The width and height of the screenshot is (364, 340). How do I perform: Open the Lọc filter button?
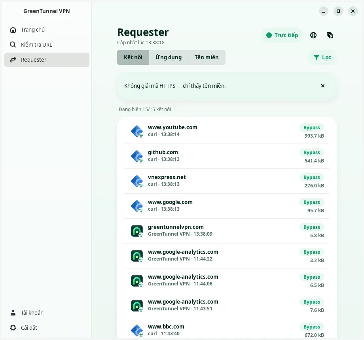(322, 57)
